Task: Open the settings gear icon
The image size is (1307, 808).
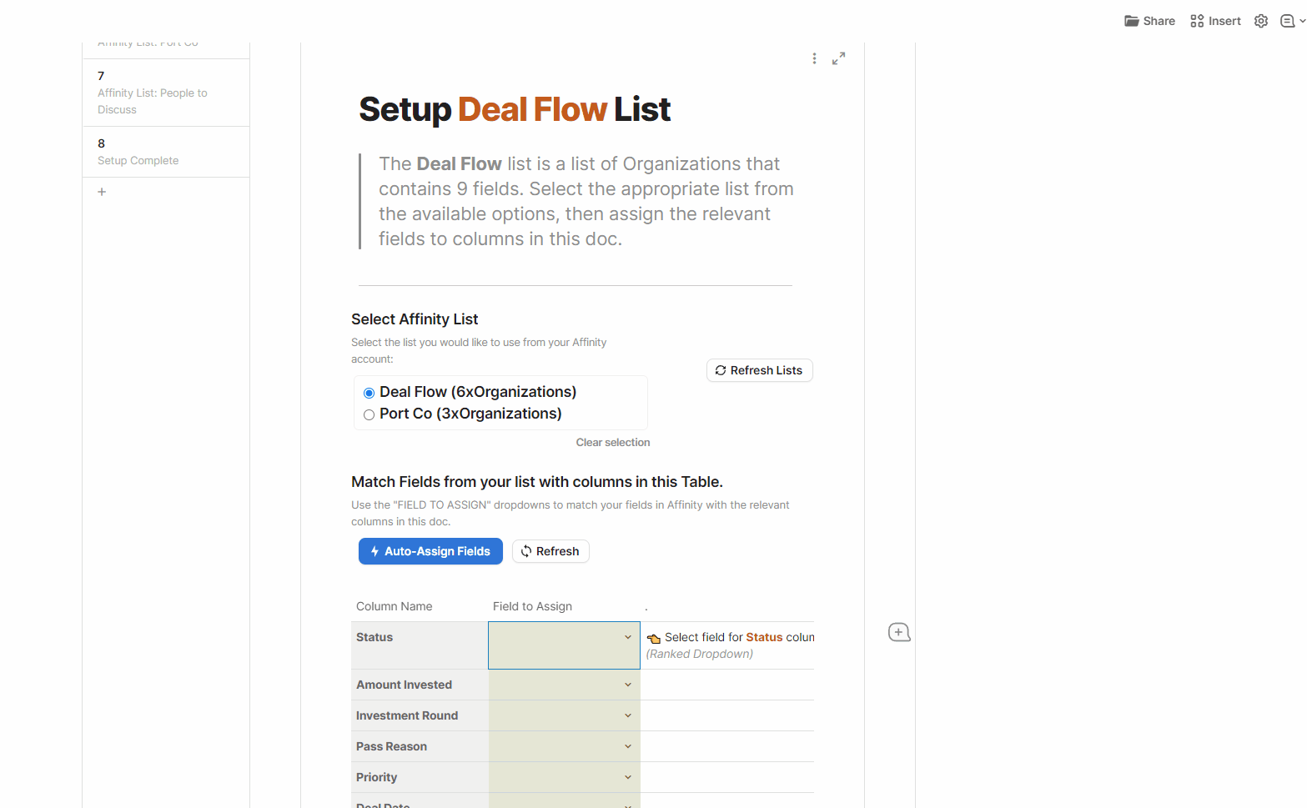Action: [x=1261, y=21]
